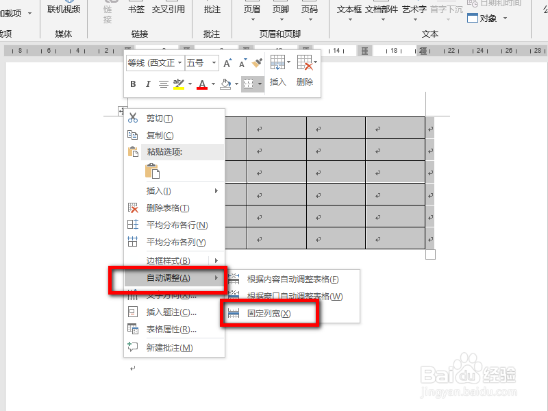Click the 删除表格 red X icon
This screenshot has height=411, width=548.
[133, 208]
